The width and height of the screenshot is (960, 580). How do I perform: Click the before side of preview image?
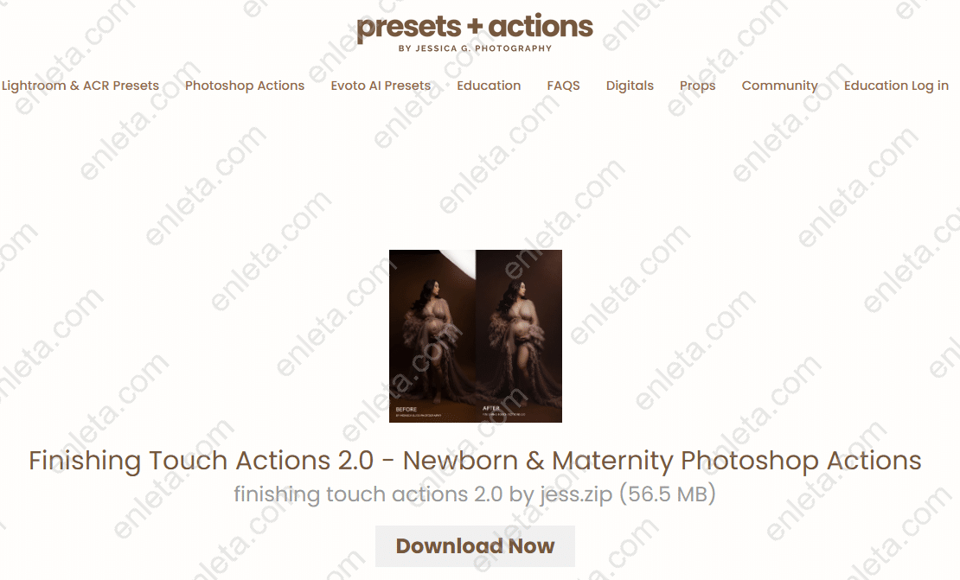pos(432,336)
